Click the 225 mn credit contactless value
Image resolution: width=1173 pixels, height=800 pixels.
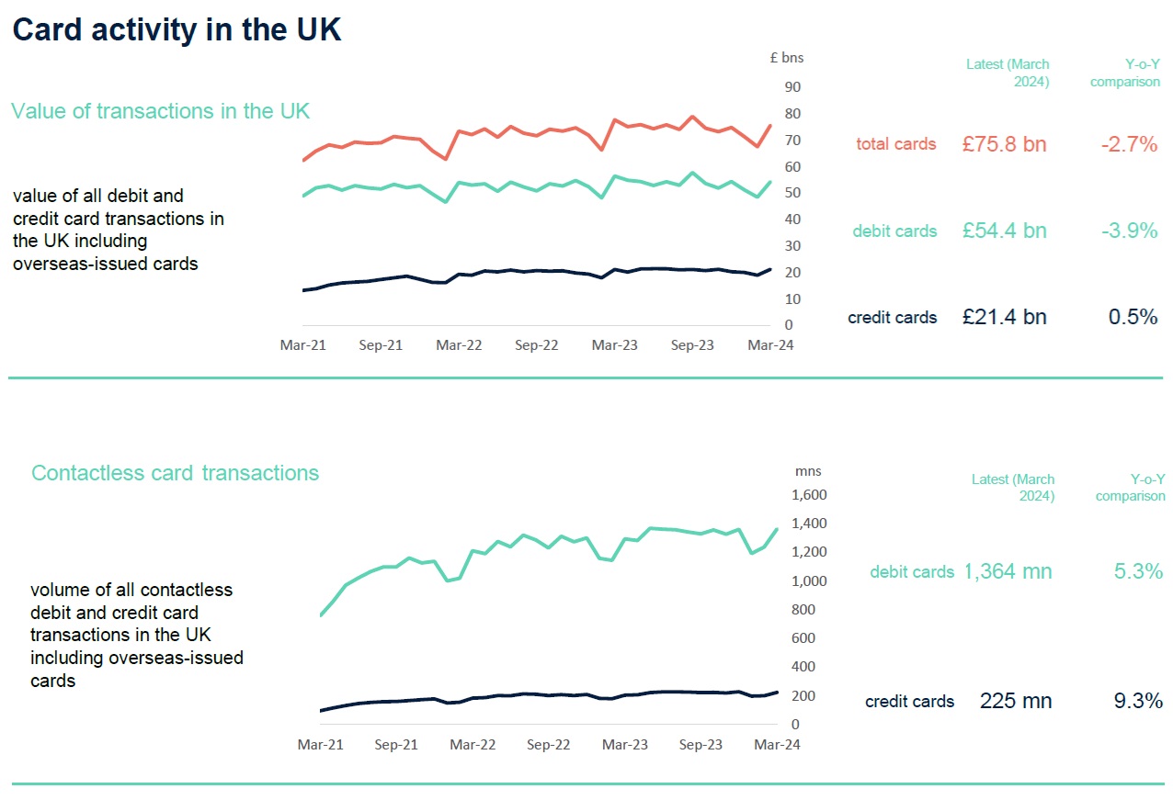pyautogui.click(x=1016, y=702)
